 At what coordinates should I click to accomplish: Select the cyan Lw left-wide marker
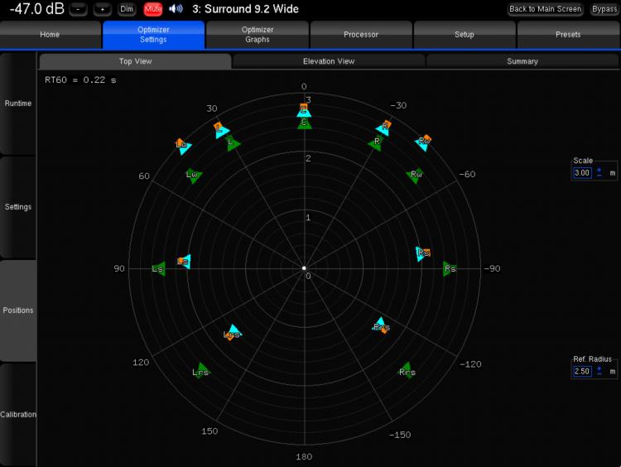pos(184,147)
